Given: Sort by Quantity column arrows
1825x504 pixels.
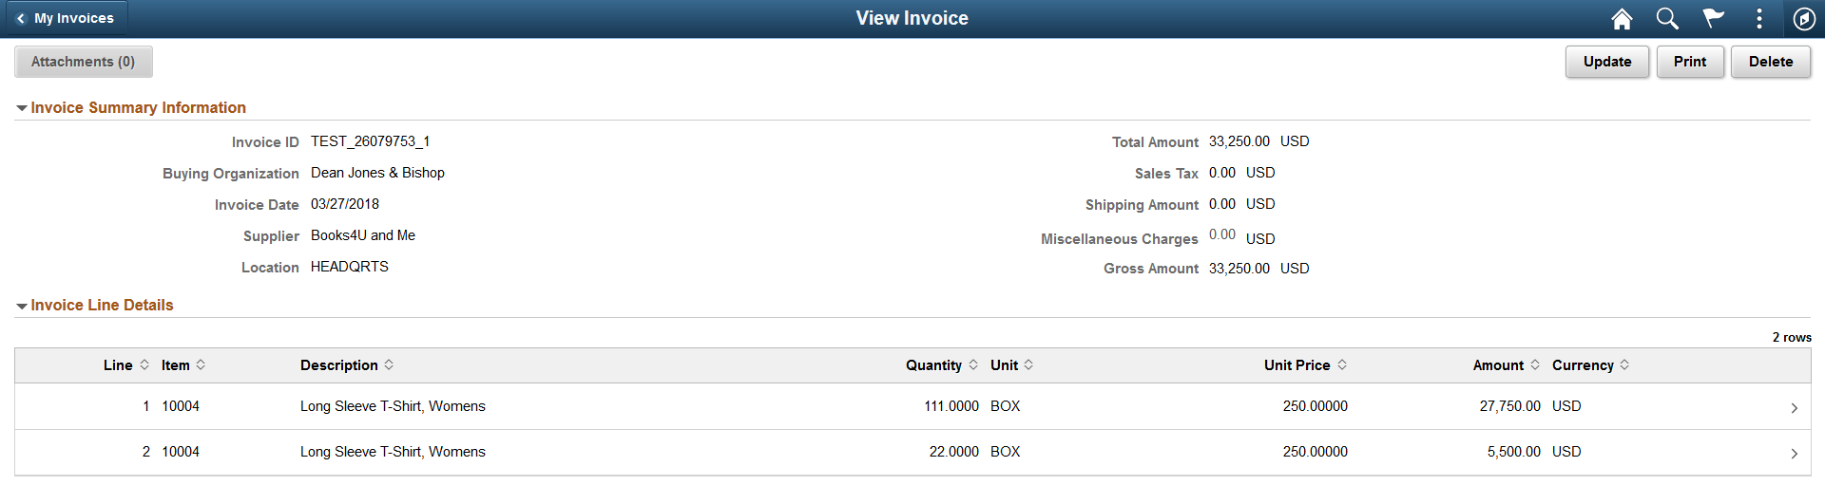Looking at the screenshot, I should click(x=973, y=364).
